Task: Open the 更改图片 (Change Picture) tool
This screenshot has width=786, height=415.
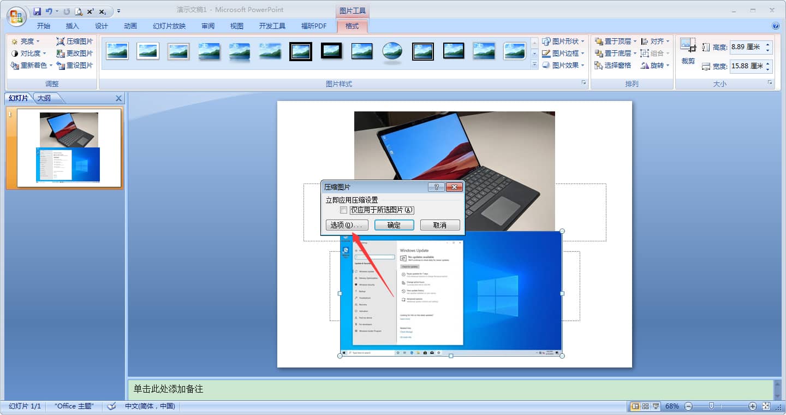Action: click(74, 53)
